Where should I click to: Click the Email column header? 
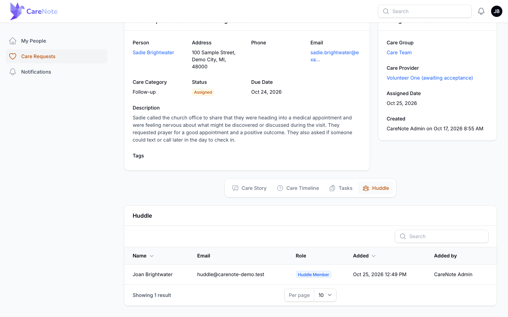[x=204, y=256]
